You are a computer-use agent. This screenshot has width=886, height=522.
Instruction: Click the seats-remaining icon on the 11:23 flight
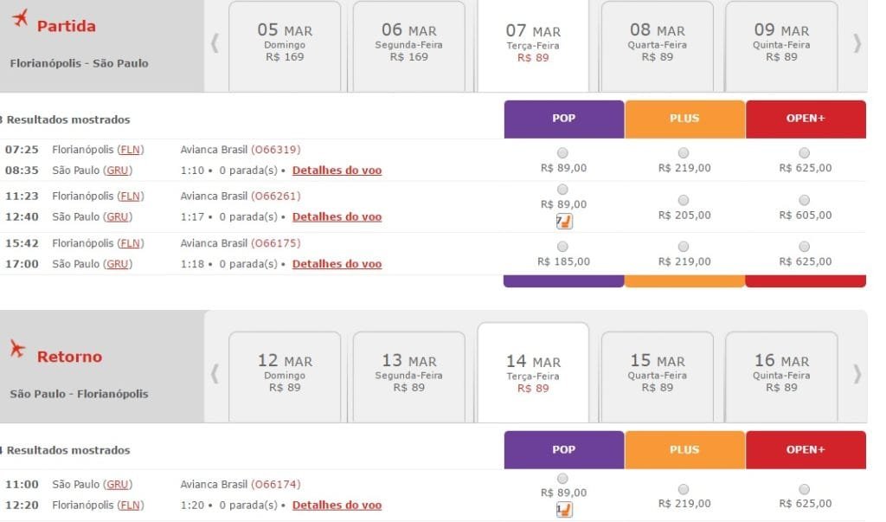[563, 222]
